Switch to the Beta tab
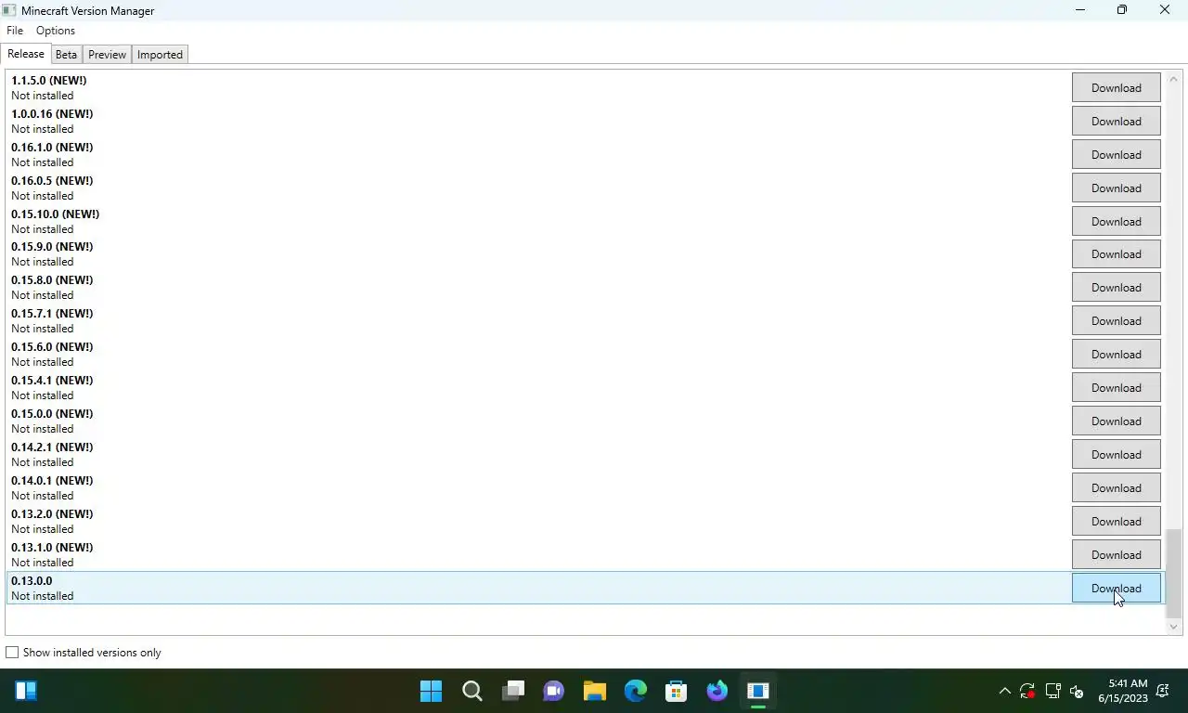Viewport: 1188px width, 713px height. [x=66, y=55]
